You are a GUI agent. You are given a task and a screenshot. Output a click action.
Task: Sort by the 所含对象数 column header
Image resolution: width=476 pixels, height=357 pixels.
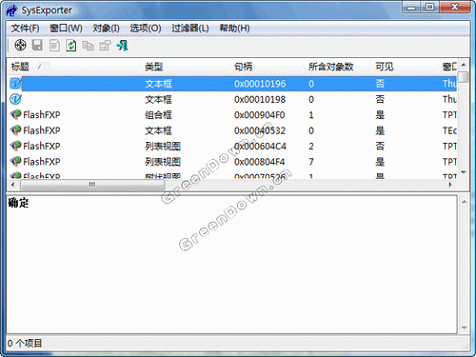(x=338, y=67)
